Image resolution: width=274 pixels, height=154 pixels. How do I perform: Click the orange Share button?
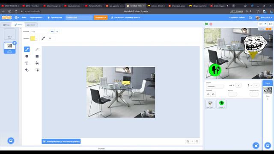click(x=101, y=18)
